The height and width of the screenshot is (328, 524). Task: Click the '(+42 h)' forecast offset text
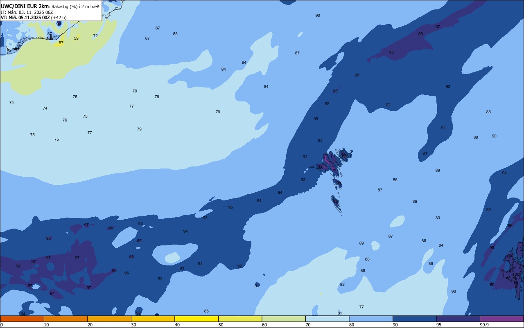coord(59,18)
